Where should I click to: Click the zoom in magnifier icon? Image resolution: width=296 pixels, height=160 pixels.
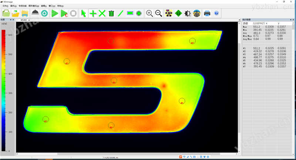(149, 13)
